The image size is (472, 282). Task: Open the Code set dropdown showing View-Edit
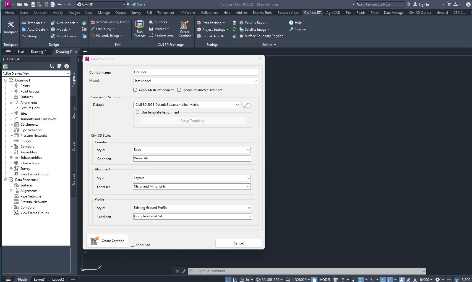point(192,158)
